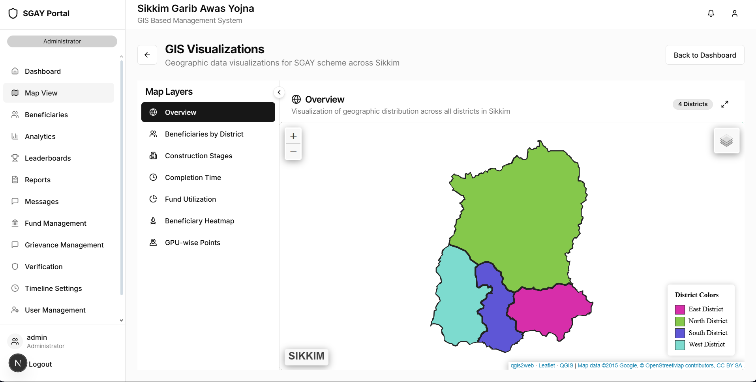756x382 pixels.
Task: Click the Completion Time clock icon
Action: [x=153, y=177]
